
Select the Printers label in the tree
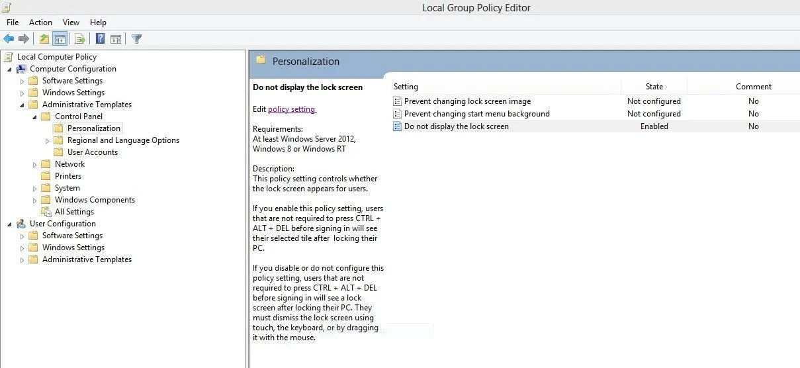point(68,176)
